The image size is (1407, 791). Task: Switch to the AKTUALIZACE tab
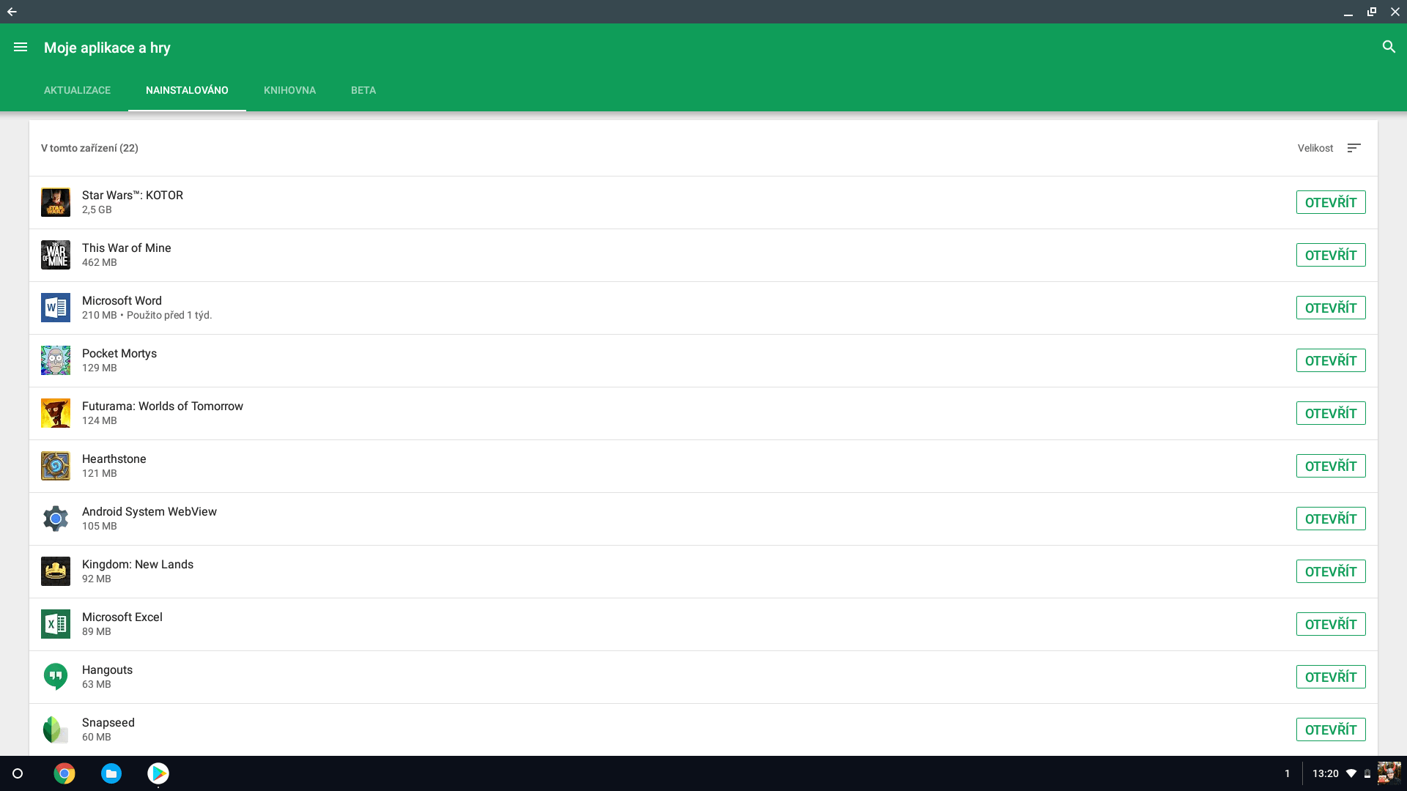point(77,90)
